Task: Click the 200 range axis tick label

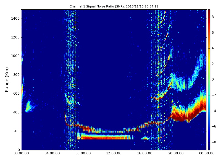Action: coord(16,131)
